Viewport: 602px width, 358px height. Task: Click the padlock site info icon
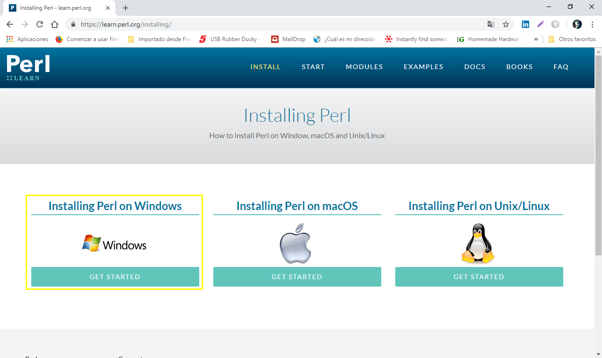click(x=73, y=24)
